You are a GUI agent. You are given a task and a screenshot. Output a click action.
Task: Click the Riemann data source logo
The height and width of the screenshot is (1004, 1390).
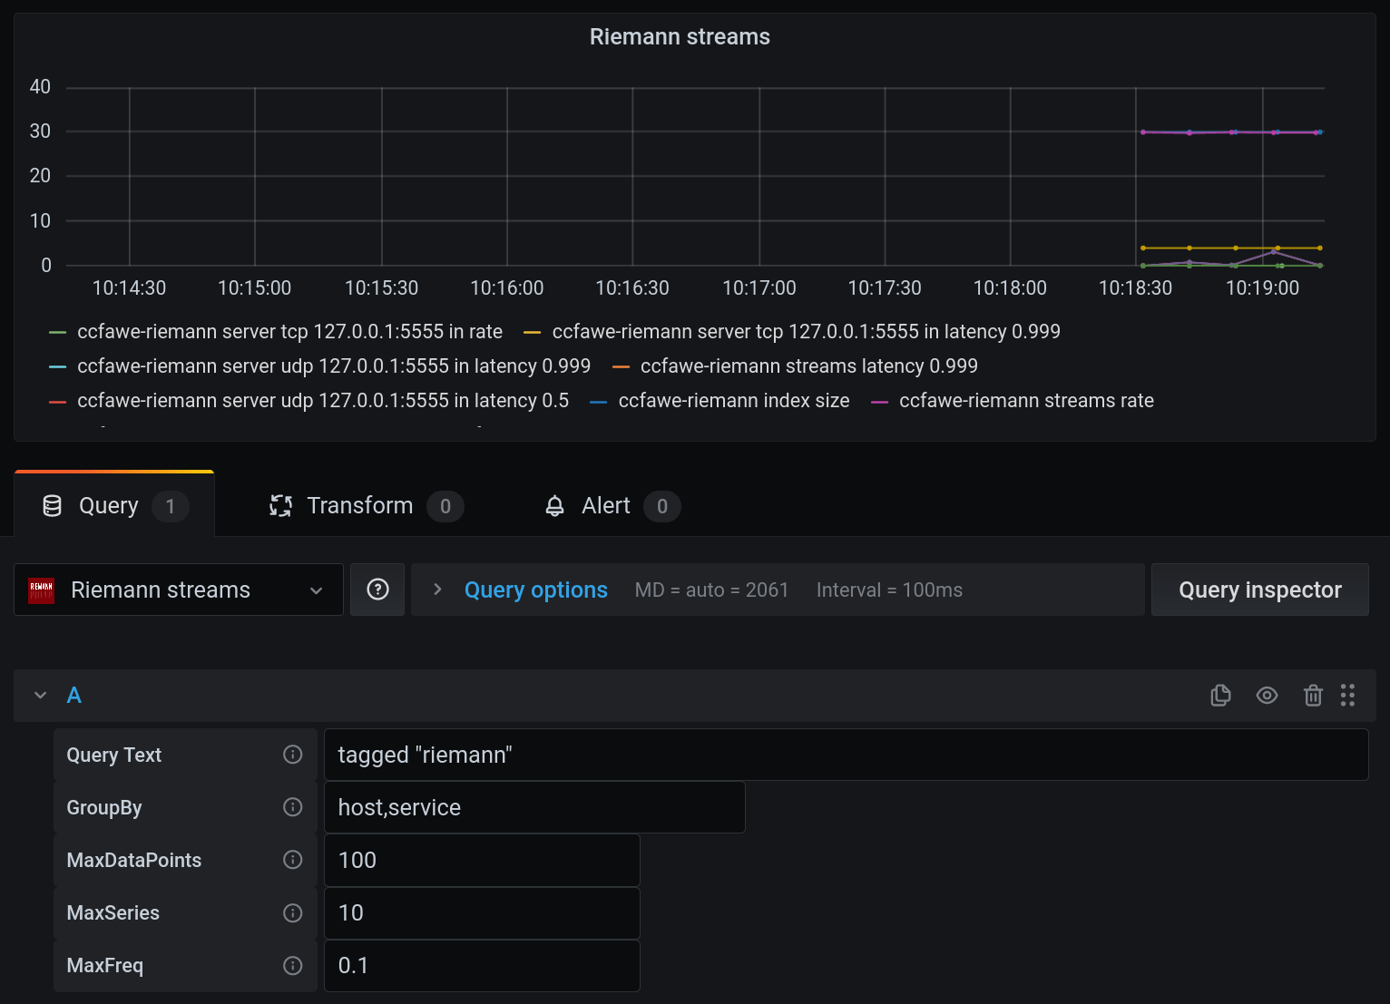tap(42, 590)
